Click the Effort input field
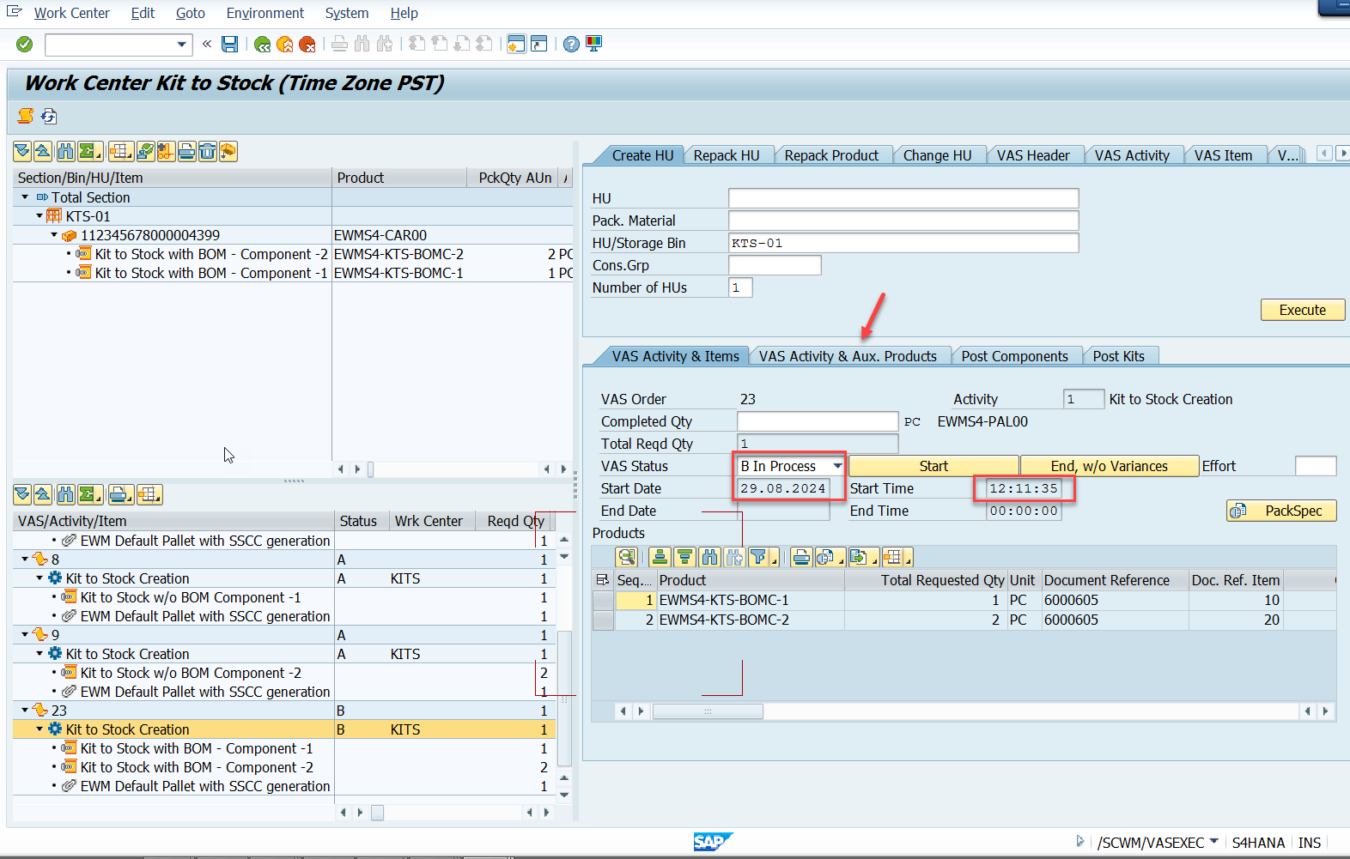The width and height of the screenshot is (1350, 859). point(1316,466)
